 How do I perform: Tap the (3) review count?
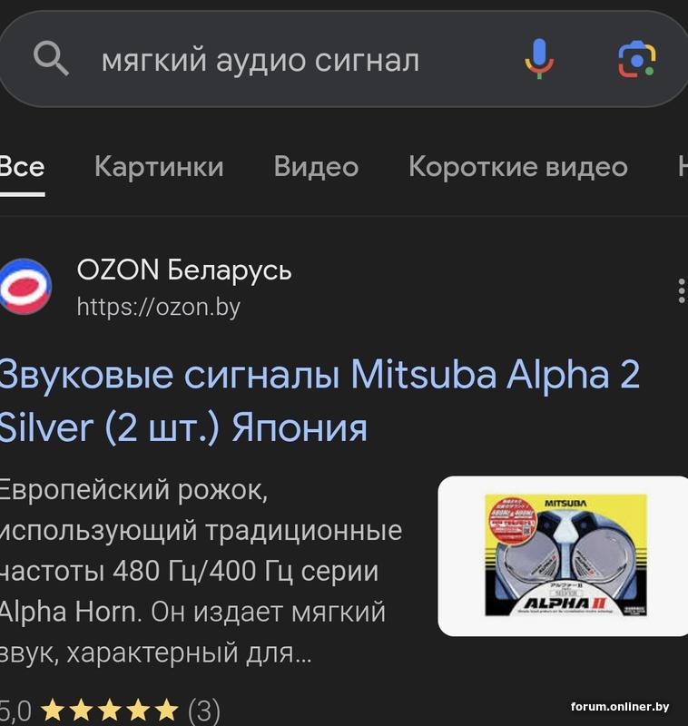click(x=204, y=711)
